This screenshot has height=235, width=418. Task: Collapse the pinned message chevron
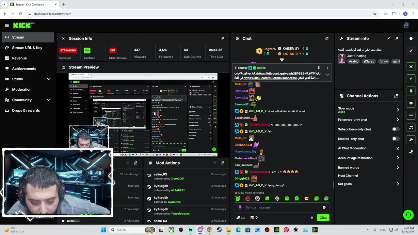click(x=327, y=75)
